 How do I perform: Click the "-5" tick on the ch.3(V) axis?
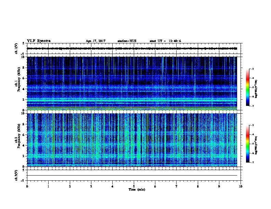(23, 181)
